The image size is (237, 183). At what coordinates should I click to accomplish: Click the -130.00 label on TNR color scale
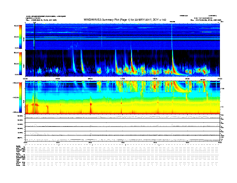(16, 83)
